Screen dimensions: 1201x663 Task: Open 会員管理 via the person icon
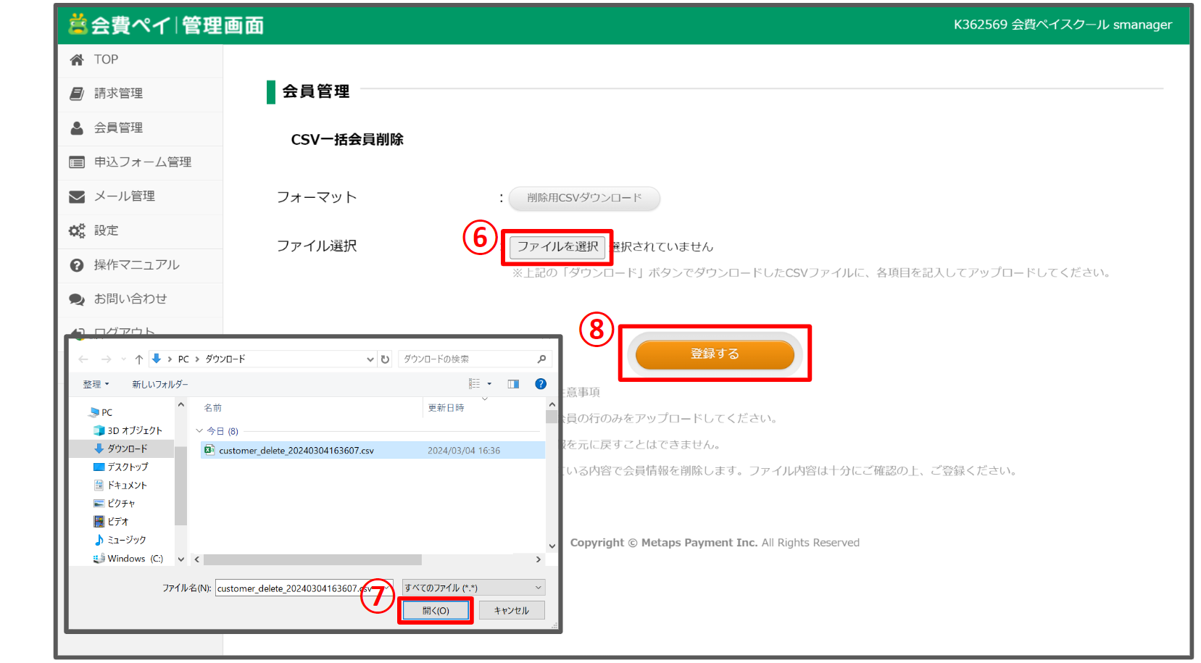coord(78,128)
